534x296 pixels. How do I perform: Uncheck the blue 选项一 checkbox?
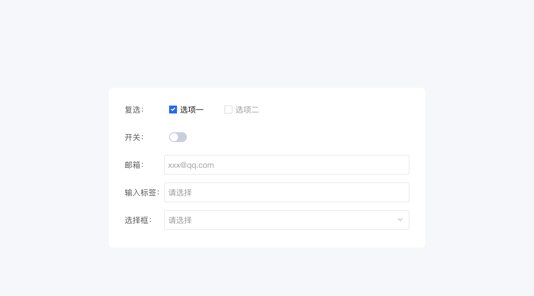point(173,110)
